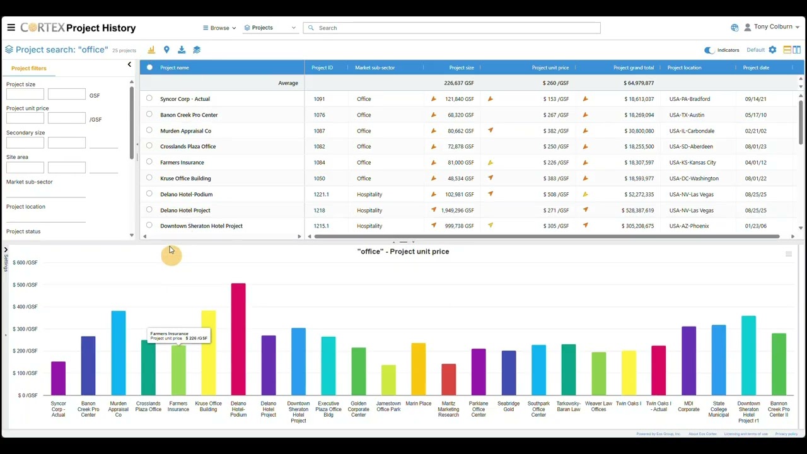Open Tony Colburn user menu

click(772, 27)
